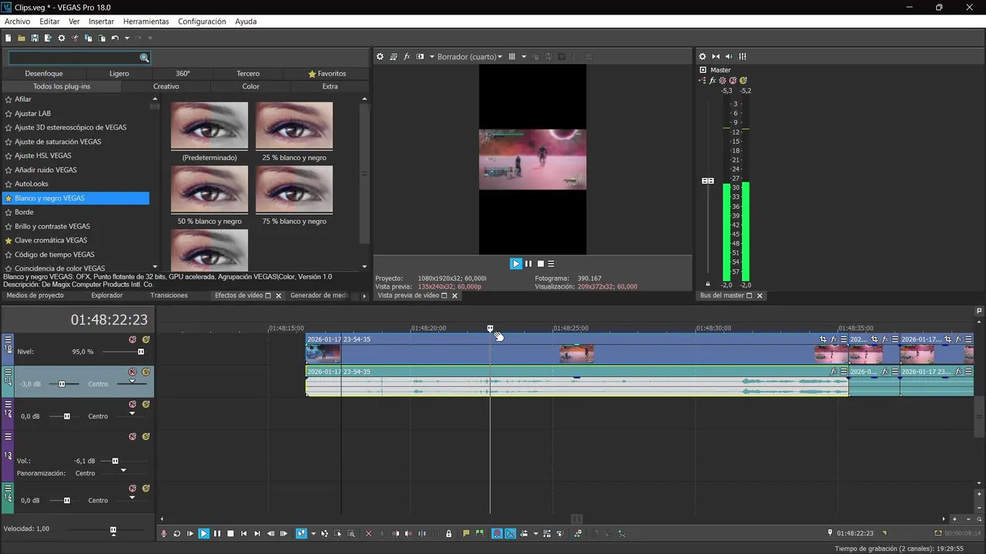This screenshot has height=554, width=986.
Task: Show the Desenfoque plug-in category
Action: click(44, 73)
